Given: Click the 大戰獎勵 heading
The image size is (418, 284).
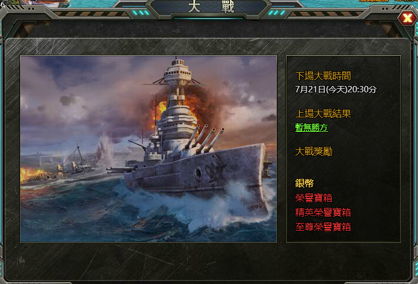Looking at the screenshot, I should tap(313, 152).
